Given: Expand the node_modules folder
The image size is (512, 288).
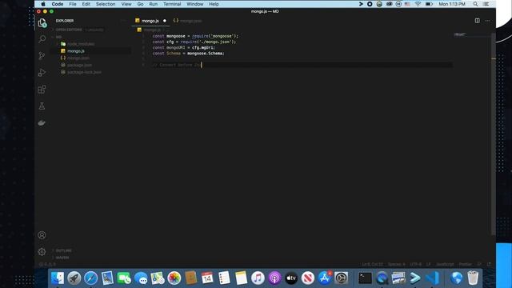Looking at the screenshot, I should click(x=81, y=44).
